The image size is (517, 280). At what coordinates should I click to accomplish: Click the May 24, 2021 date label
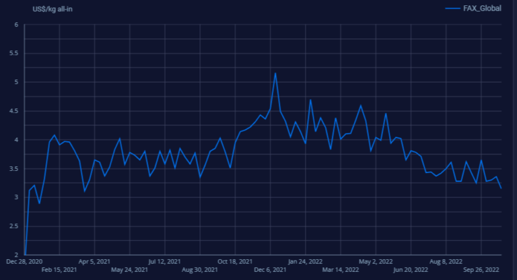pos(129,270)
